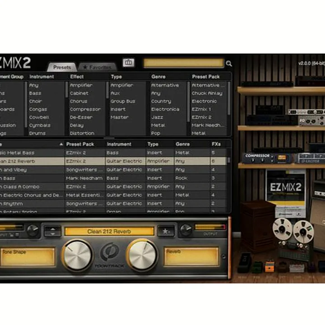Screen dimensions: 325x325
Task: Filter effect by De-Esser
Action: (81, 117)
